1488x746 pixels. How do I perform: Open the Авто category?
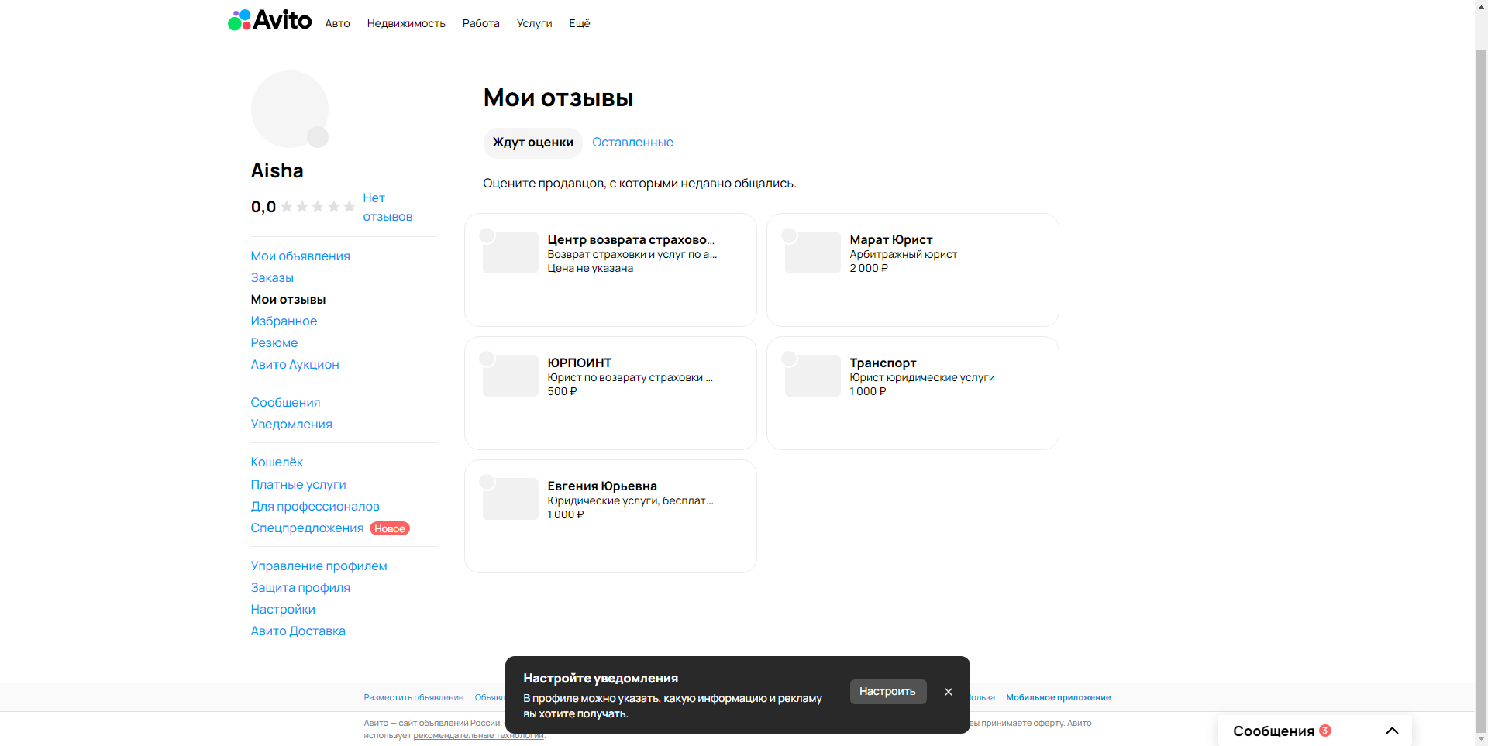coord(337,23)
